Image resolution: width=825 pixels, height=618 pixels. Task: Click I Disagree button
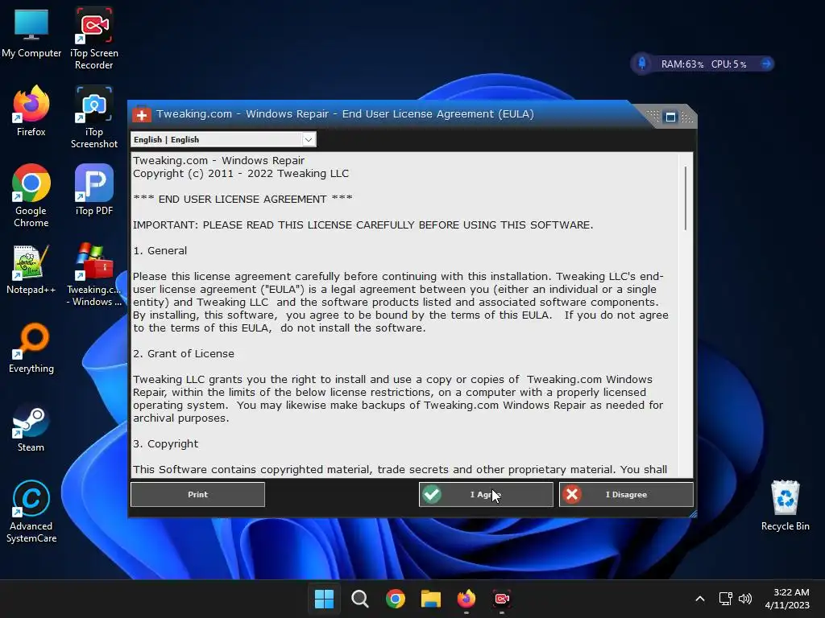coord(626,495)
